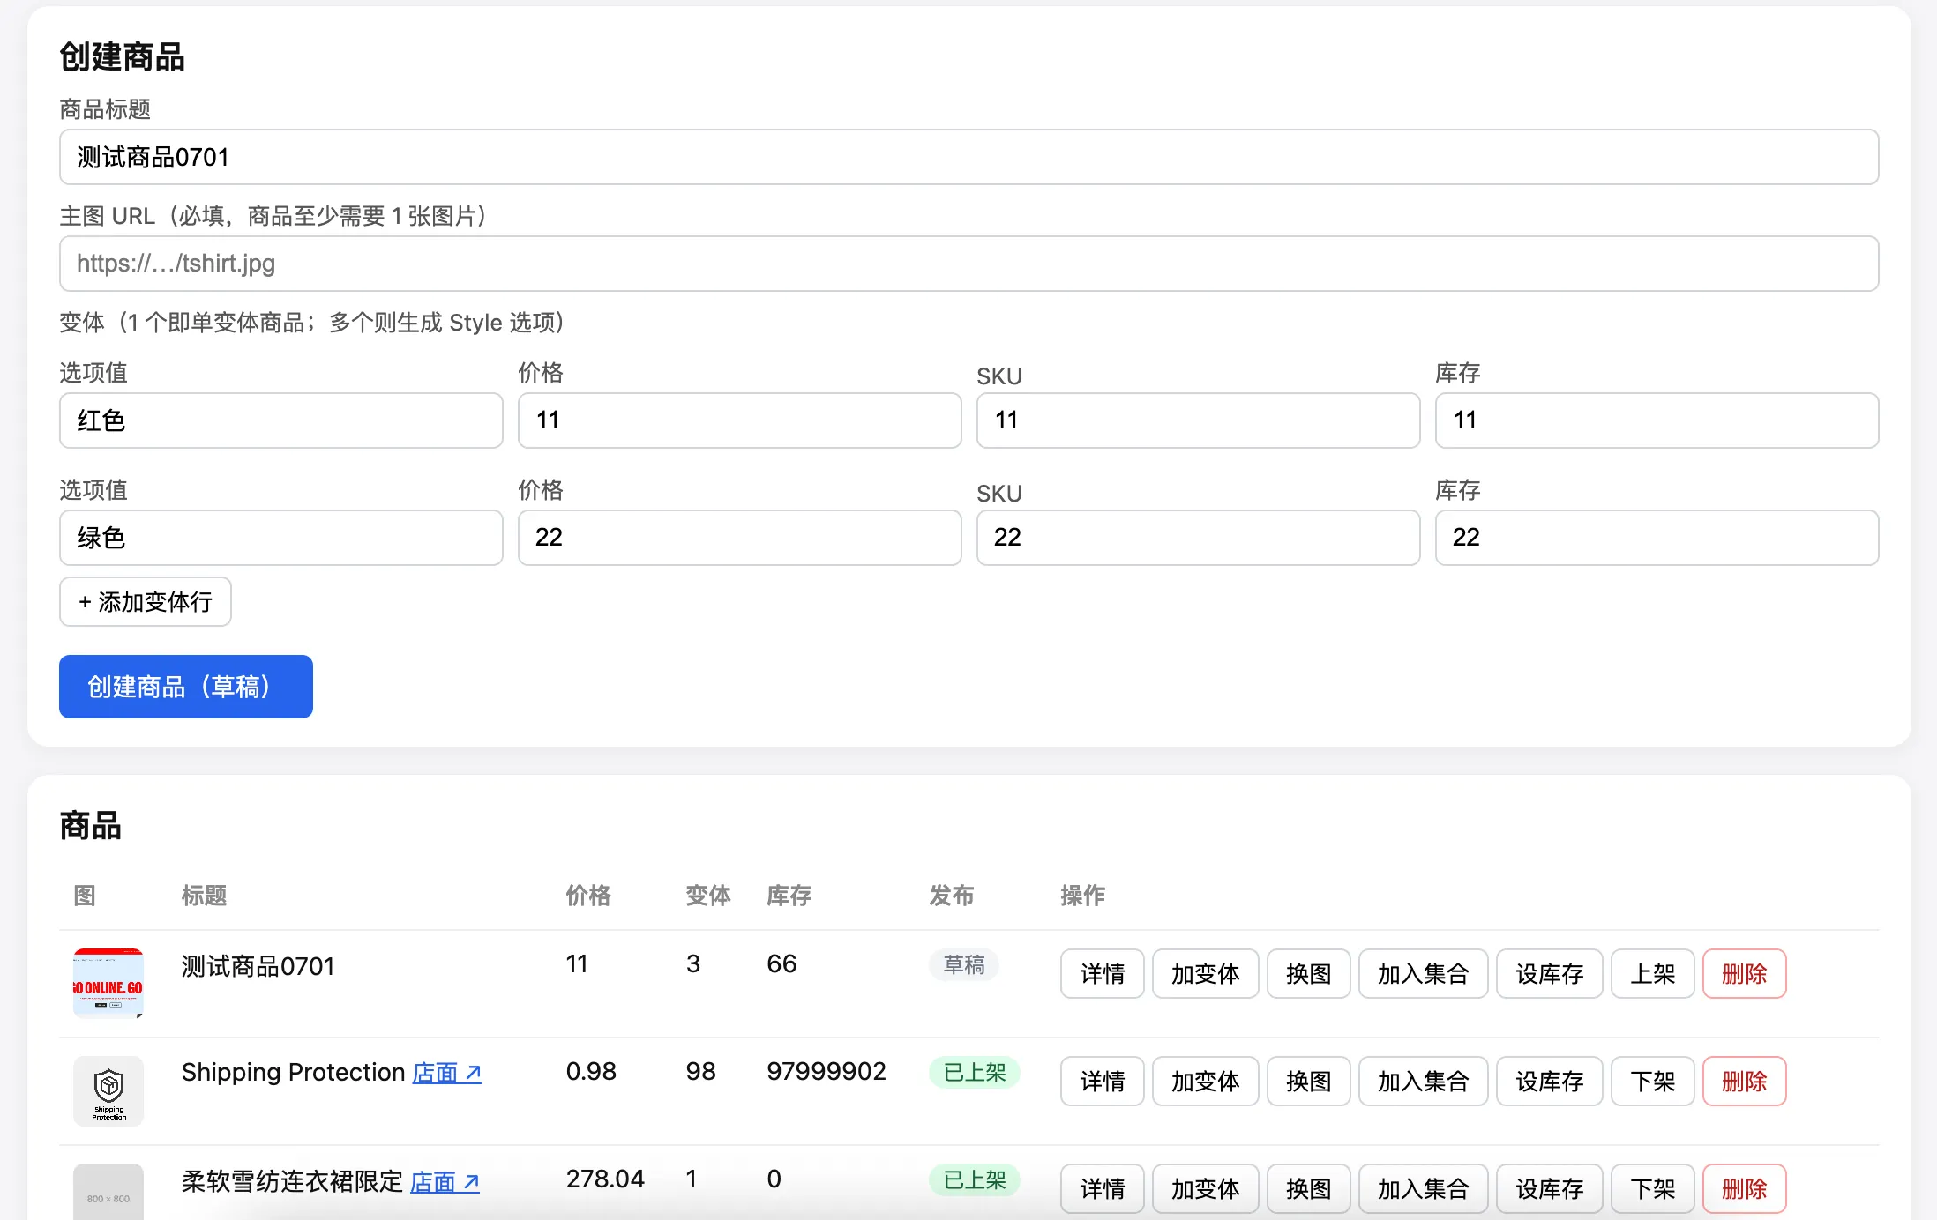Click the Shipping Protection shield thumbnail
This screenshot has width=1937, height=1220.
click(108, 1091)
